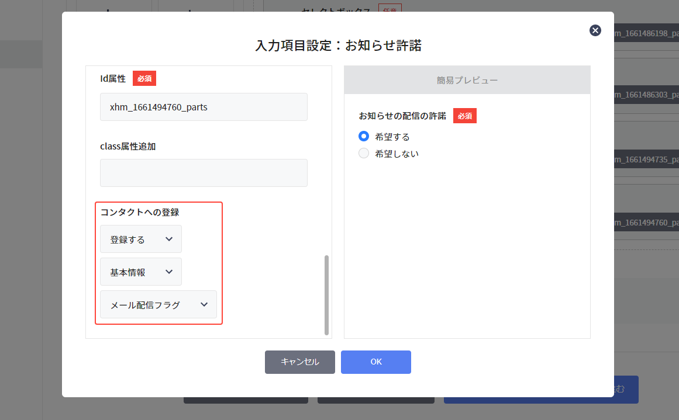Viewport: 679px width, 420px height.
Task: Open the 登録する dropdown
Action: pos(141,239)
